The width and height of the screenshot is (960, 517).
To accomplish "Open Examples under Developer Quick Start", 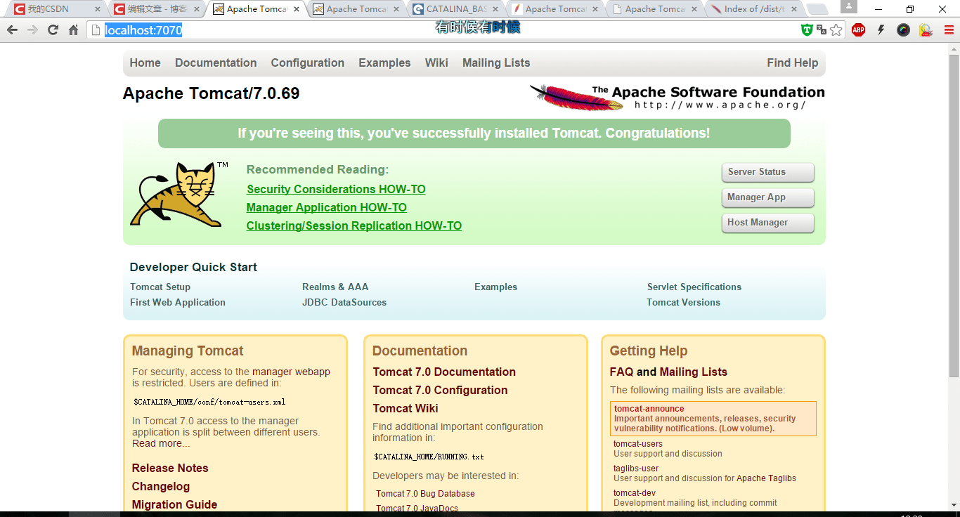I will 495,287.
